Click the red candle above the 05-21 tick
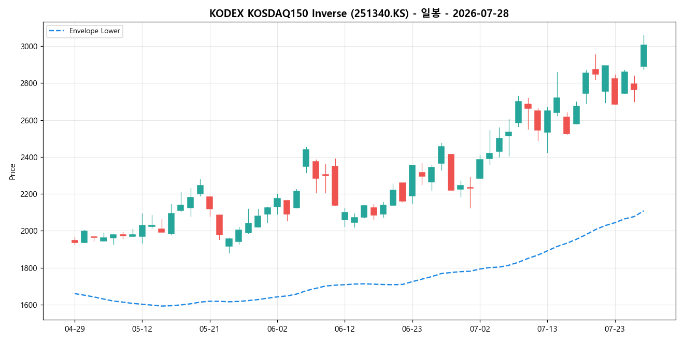684x342 pixels. pyautogui.click(x=209, y=203)
